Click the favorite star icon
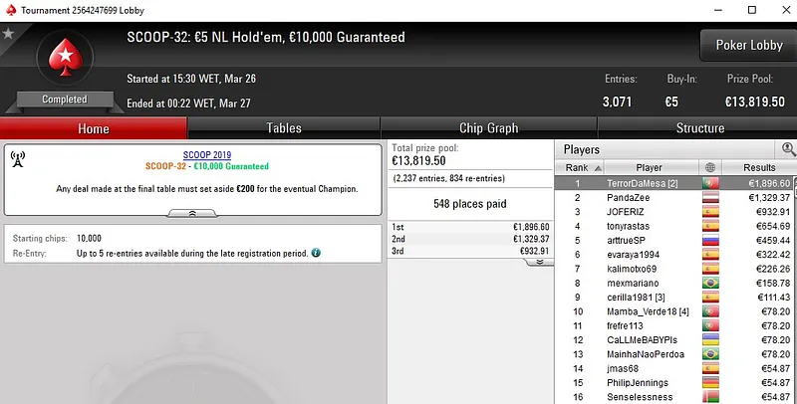The width and height of the screenshot is (797, 404). [x=9, y=34]
